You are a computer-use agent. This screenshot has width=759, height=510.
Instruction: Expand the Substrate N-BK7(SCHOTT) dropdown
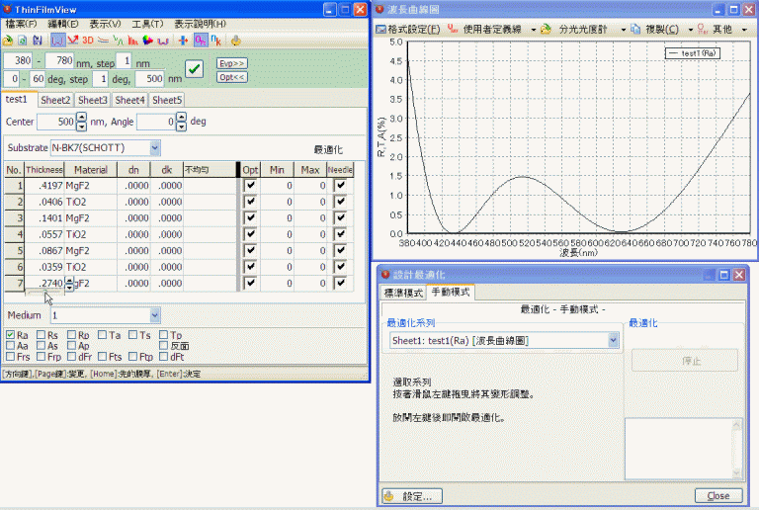point(155,148)
